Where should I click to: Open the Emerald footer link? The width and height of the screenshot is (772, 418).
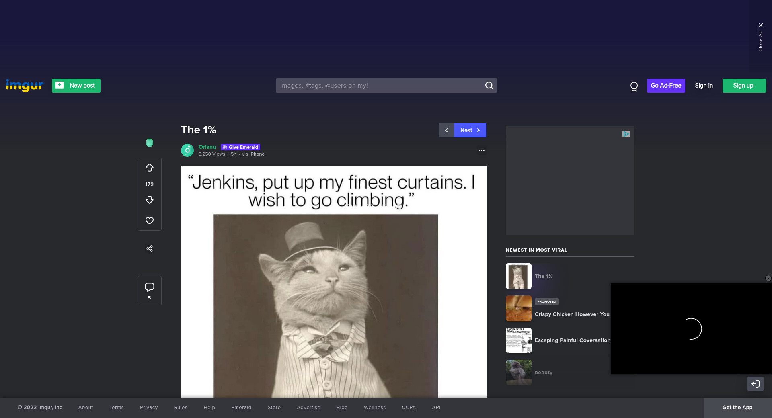241,408
